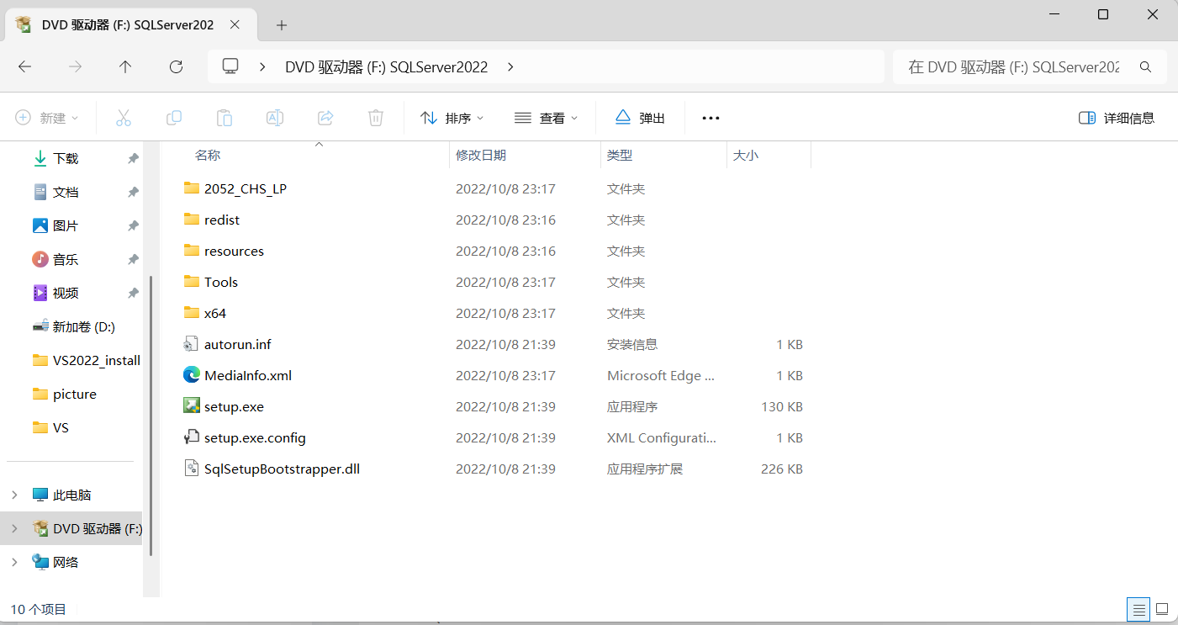Expand DVD 驱动器 (F:) tree node
The height and width of the screenshot is (625, 1178).
[x=14, y=528]
